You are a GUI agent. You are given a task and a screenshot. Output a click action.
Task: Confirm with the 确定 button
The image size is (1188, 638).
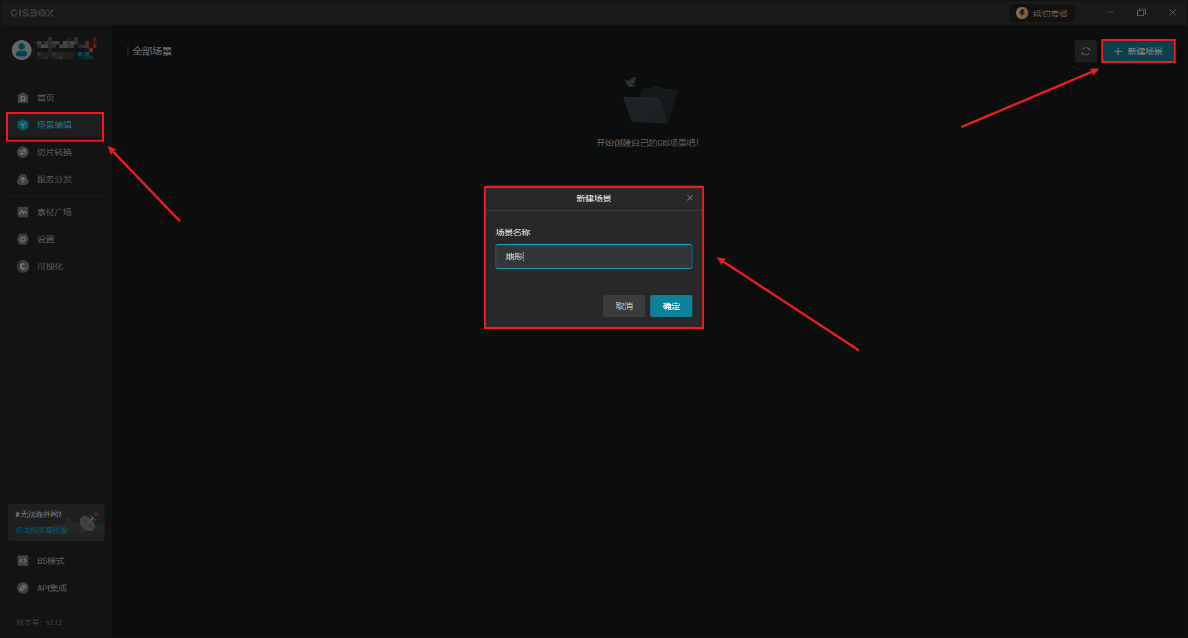point(671,306)
